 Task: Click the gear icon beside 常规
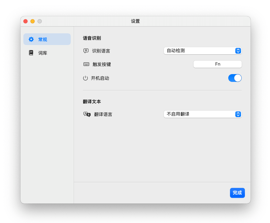[x=31, y=39]
